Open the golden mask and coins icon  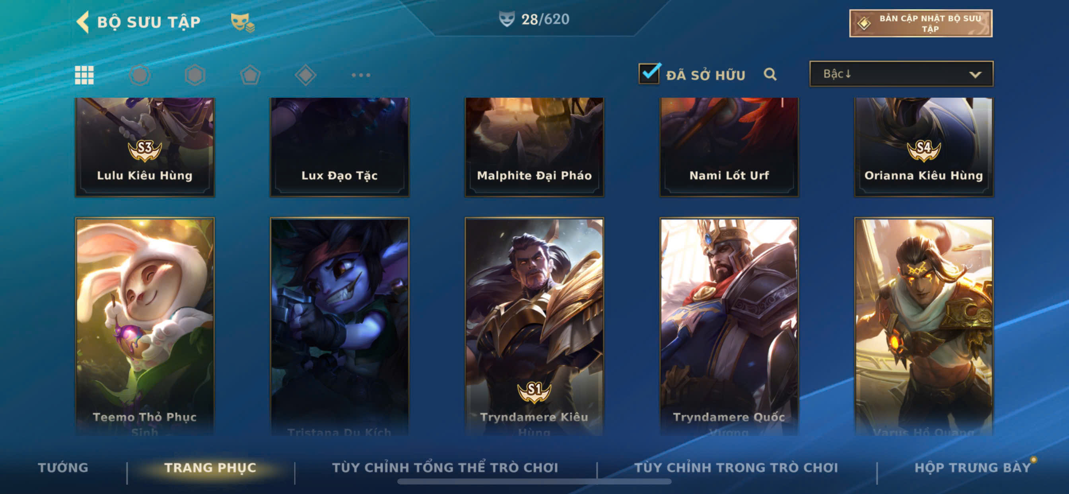pyautogui.click(x=243, y=22)
